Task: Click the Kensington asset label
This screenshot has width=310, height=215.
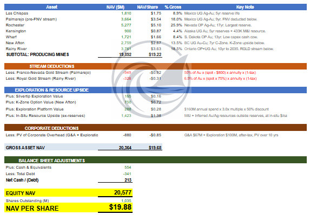Action: 16,31
